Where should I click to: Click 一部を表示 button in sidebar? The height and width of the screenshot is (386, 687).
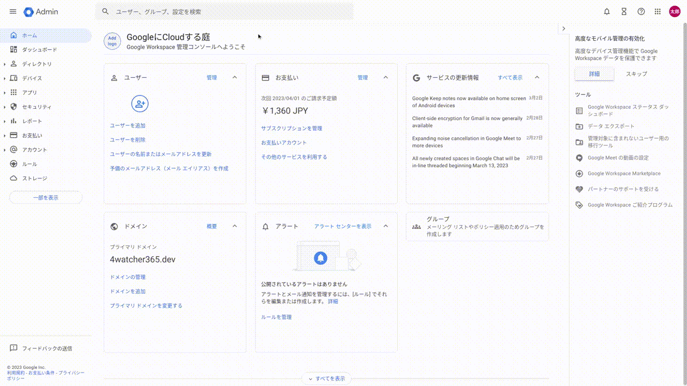(x=46, y=198)
